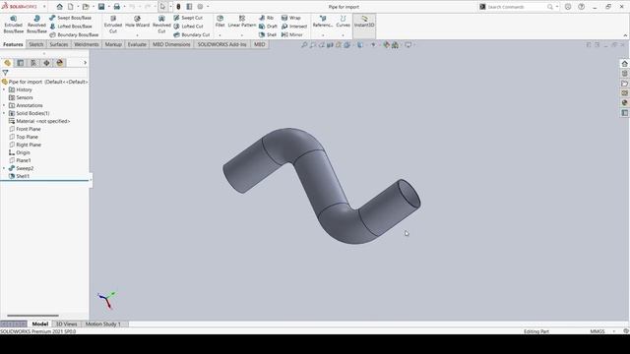Click the Extruded Cut tool
Screen dimensions: 630x354
point(113,25)
